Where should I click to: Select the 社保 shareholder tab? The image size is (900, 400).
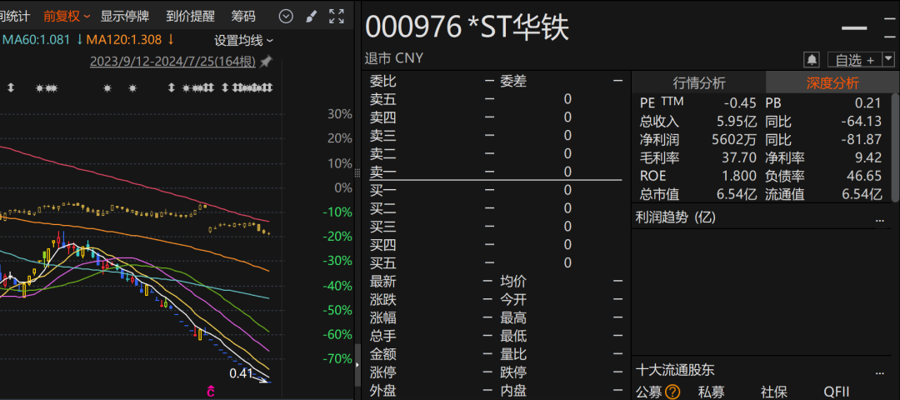tap(773, 392)
